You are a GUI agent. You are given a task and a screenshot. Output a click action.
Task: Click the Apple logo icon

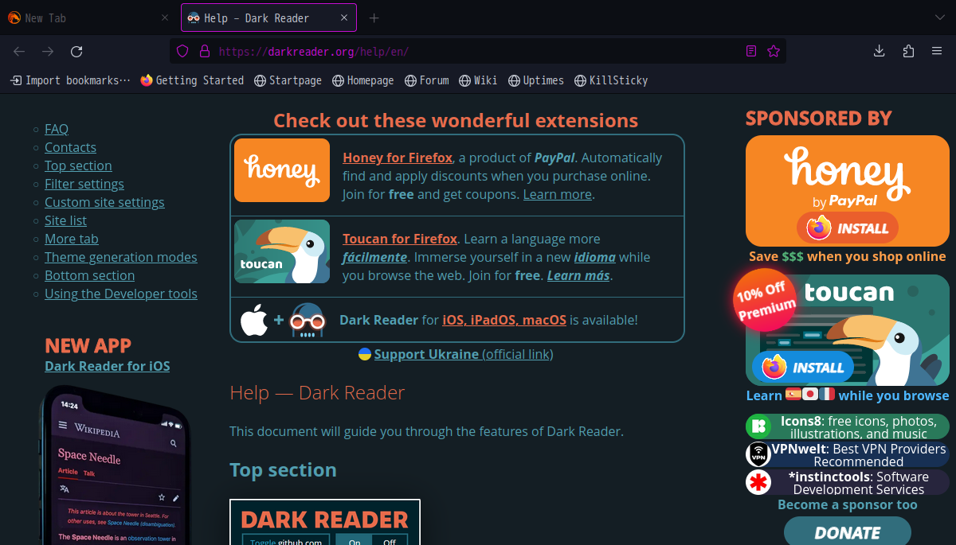tap(254, 320)
